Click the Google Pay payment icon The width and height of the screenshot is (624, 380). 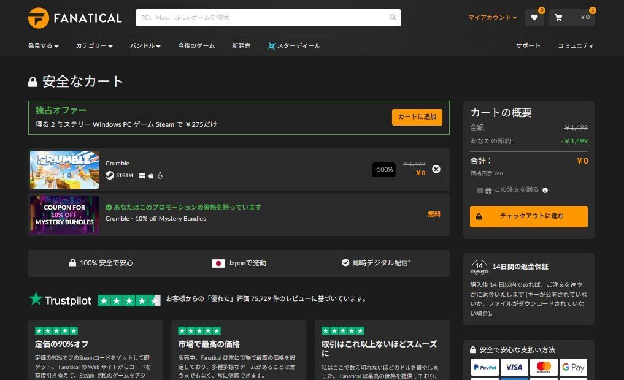(x=573, y=367)
